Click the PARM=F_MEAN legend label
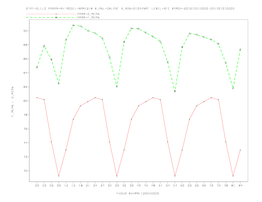262x202 pixels. 88,17
